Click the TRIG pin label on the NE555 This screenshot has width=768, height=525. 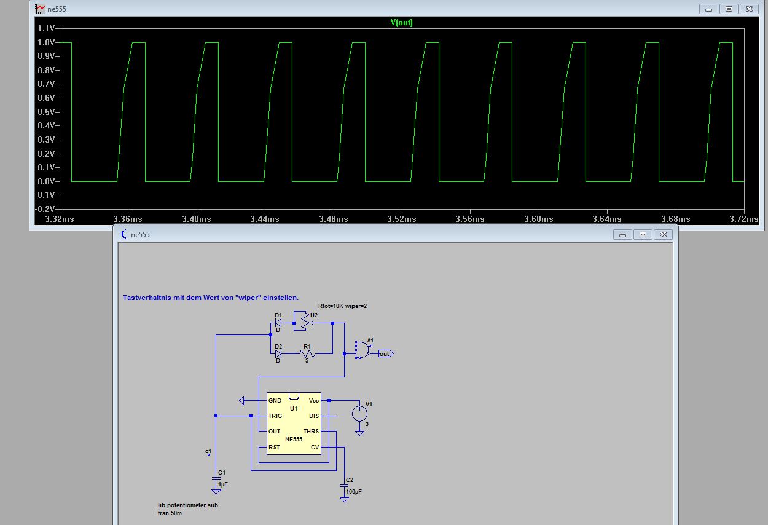pyautogui.click(x=275, y=416)
